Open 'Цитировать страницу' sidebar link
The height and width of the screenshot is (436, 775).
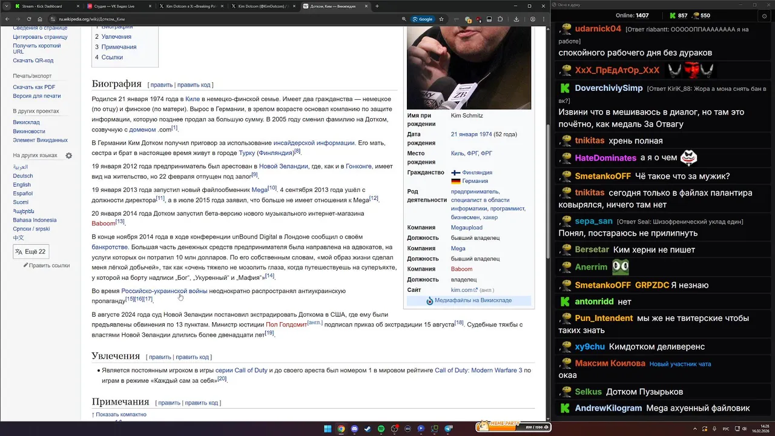(x=40, y=37)
